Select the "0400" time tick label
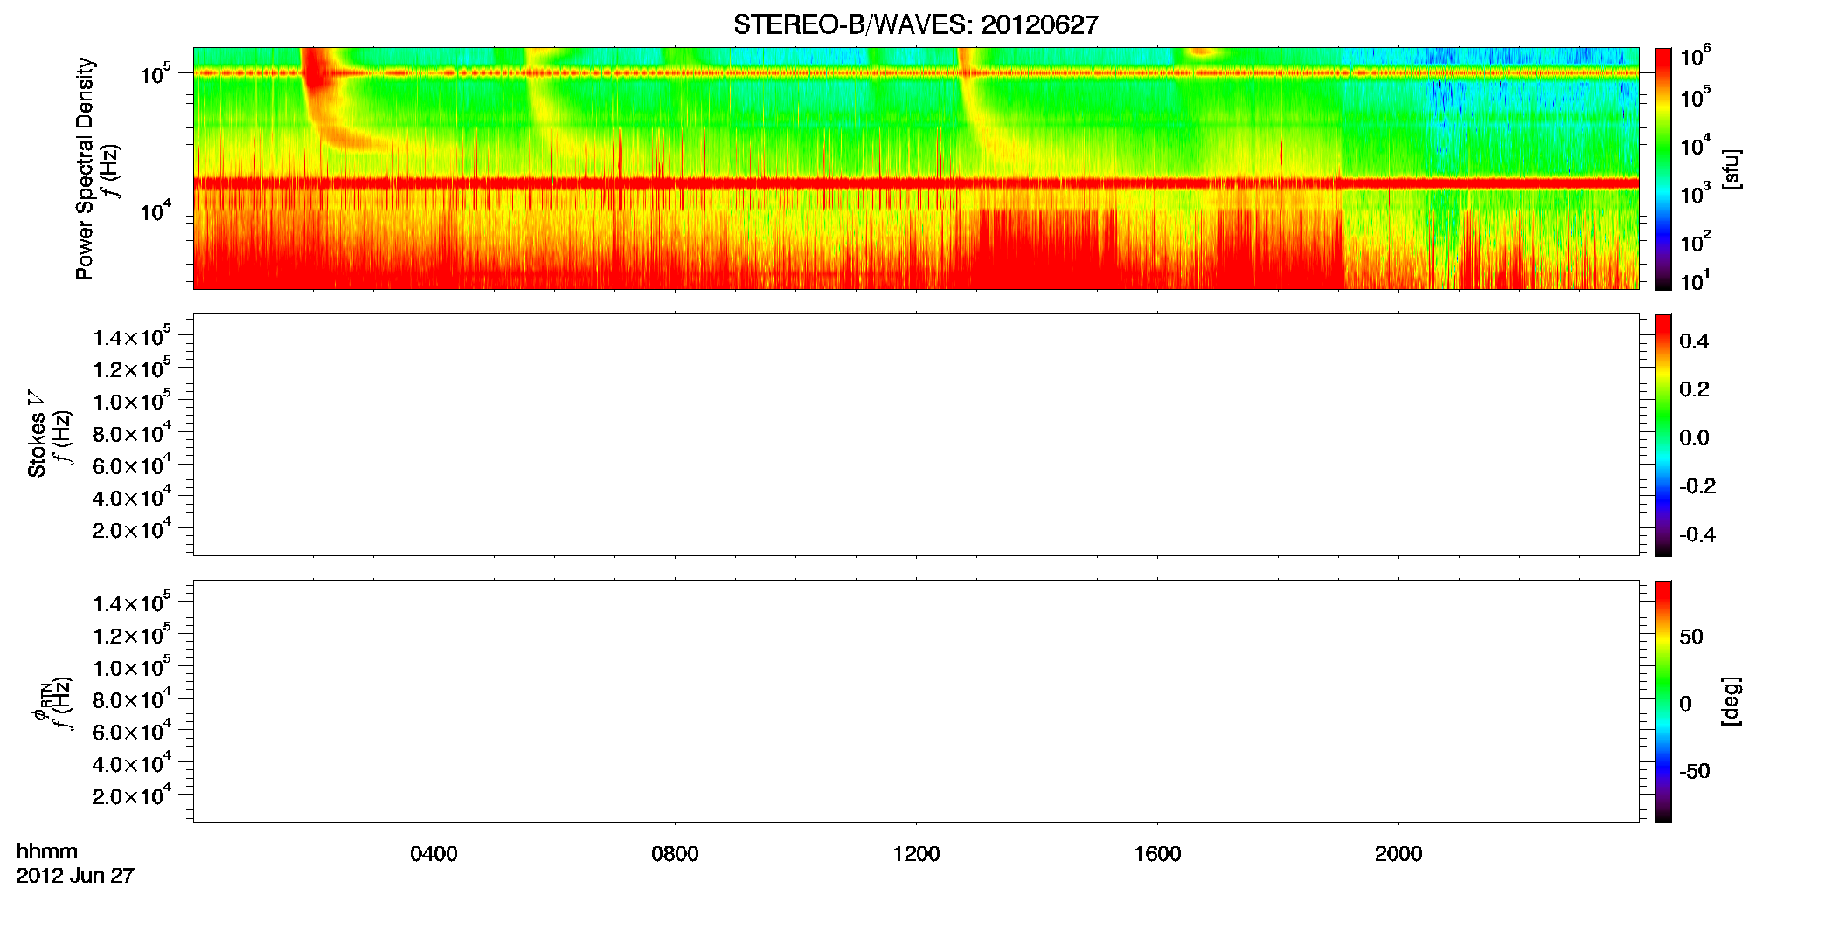1832x943 pixels. (434, 854)
